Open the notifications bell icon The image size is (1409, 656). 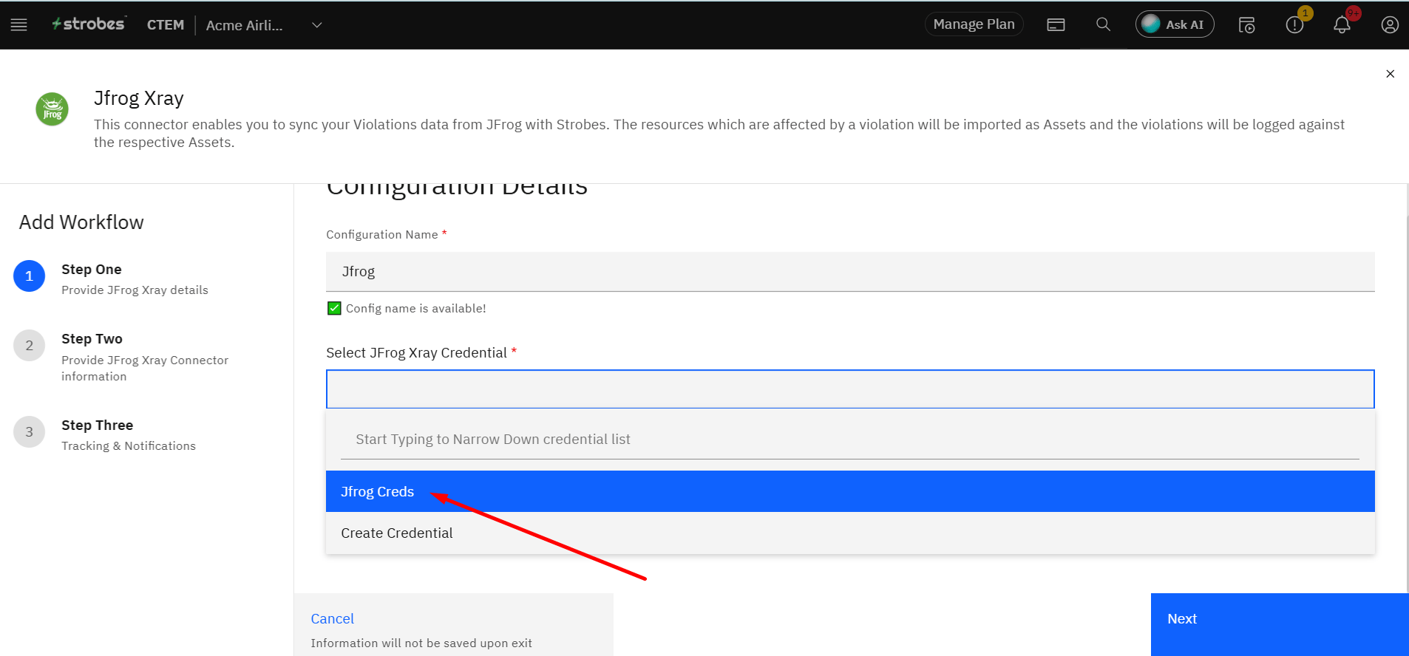tap(1342, 25)
